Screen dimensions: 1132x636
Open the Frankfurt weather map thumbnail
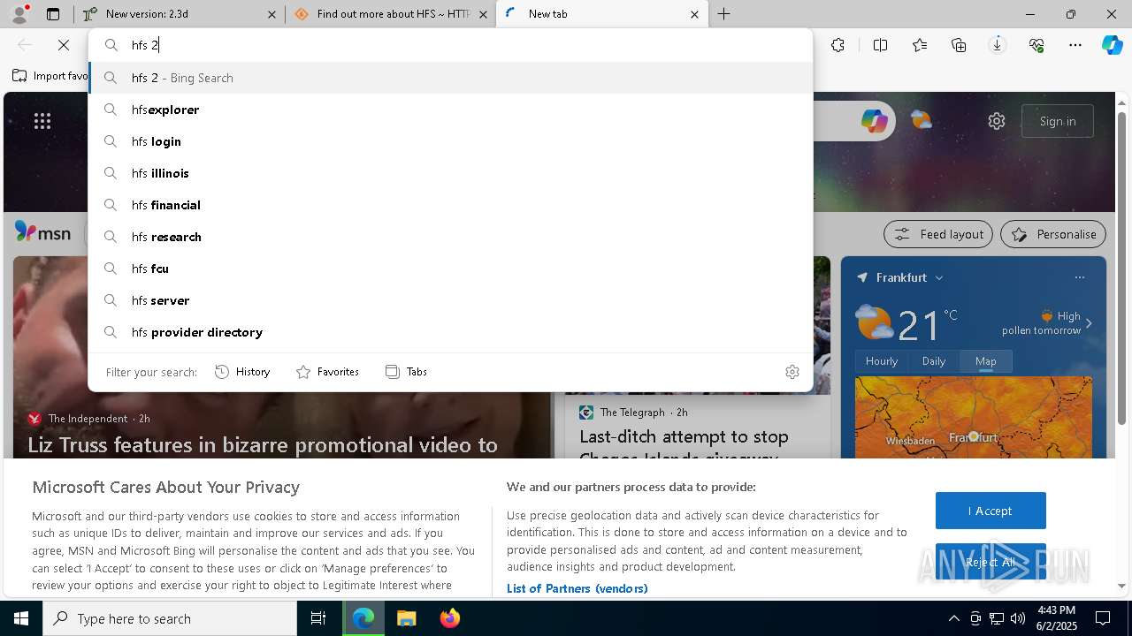pos(974,417)
